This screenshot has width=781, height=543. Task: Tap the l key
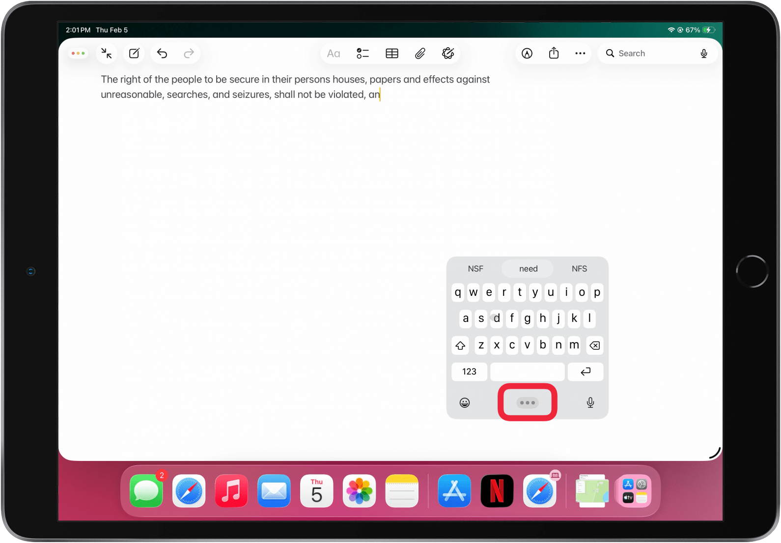pyautogui.click(x=589, y=318)
